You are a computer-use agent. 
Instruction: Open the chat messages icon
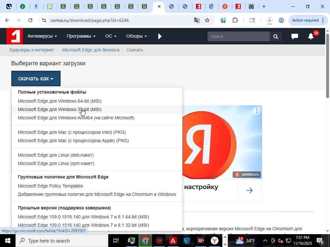[295, 36]
